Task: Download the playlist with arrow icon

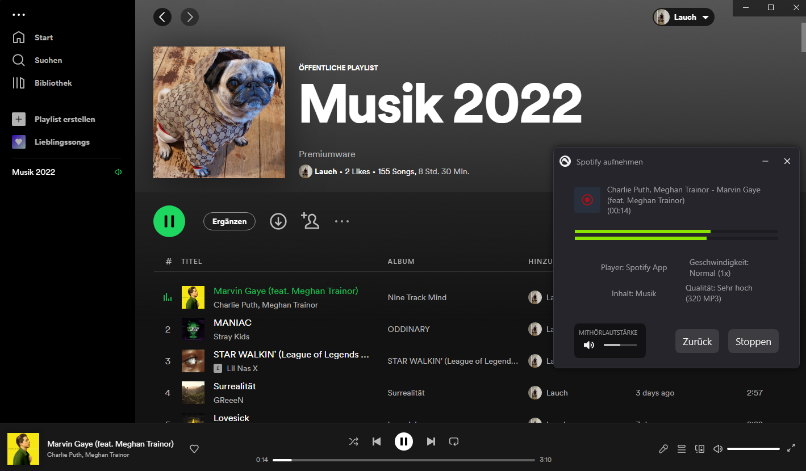Action: coord(278,221)
